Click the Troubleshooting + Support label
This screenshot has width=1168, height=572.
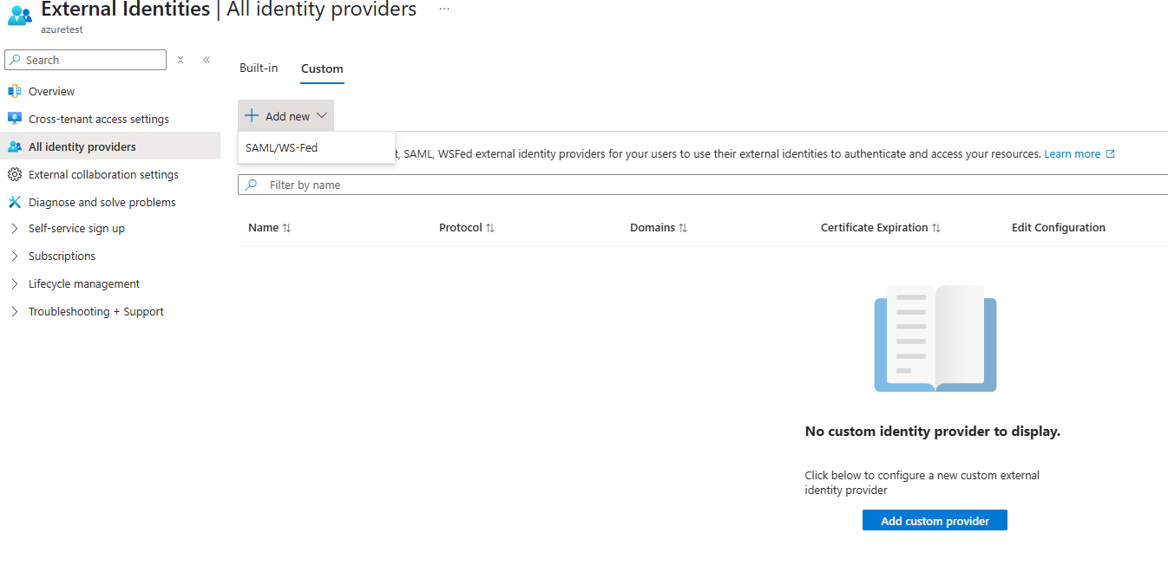pyautogui.click(x=96, y=312)
